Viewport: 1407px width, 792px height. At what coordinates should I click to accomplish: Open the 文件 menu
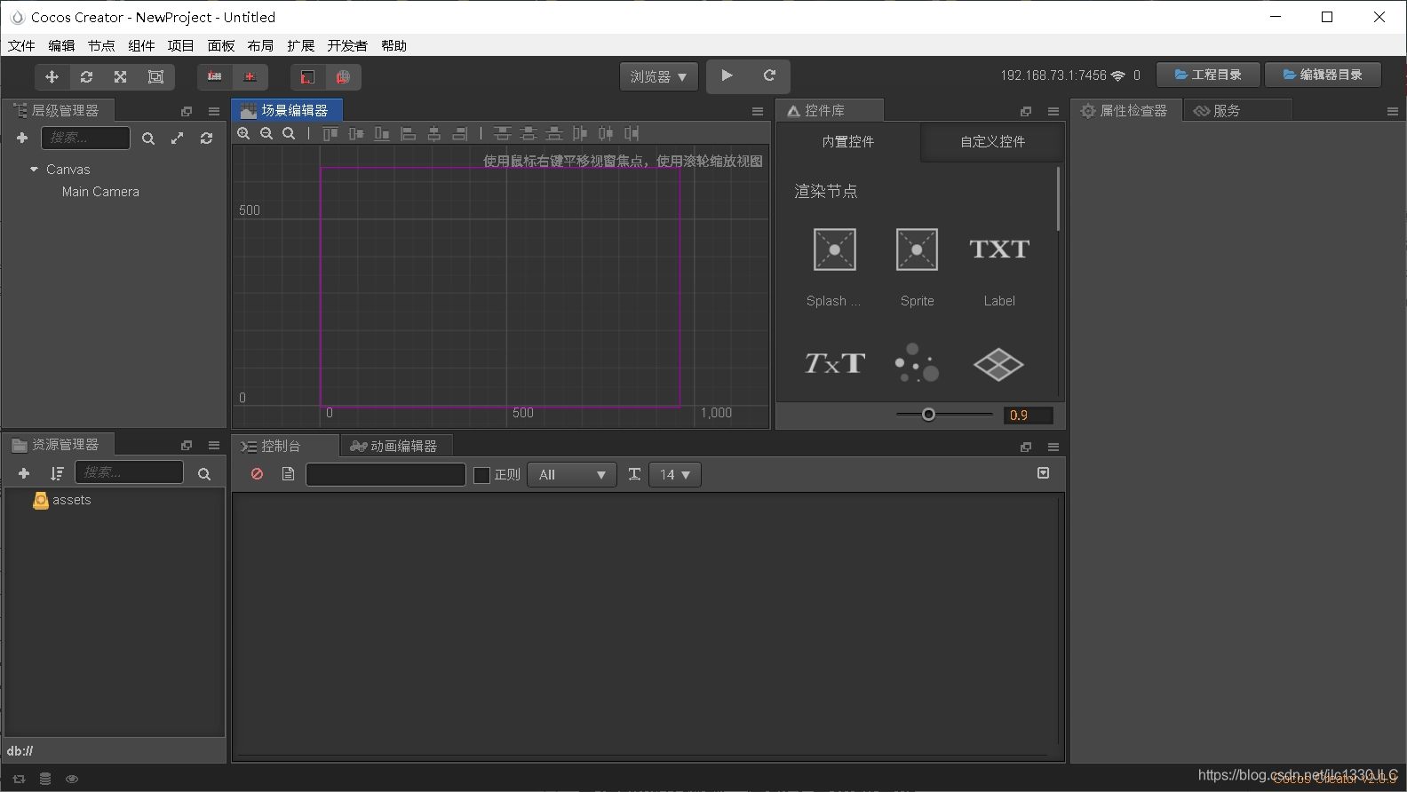point(21,45)
